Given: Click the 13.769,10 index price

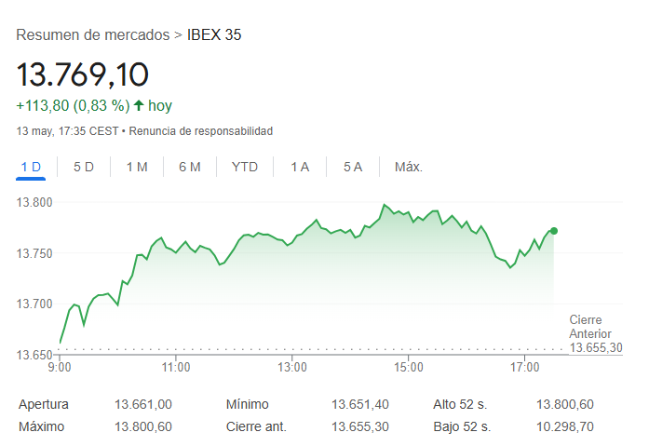Looking at the screenshot, I should coord(83,74).
